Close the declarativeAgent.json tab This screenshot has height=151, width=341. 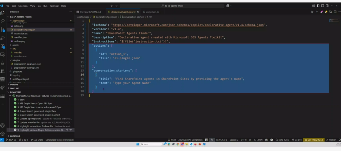tap(138, 12)
